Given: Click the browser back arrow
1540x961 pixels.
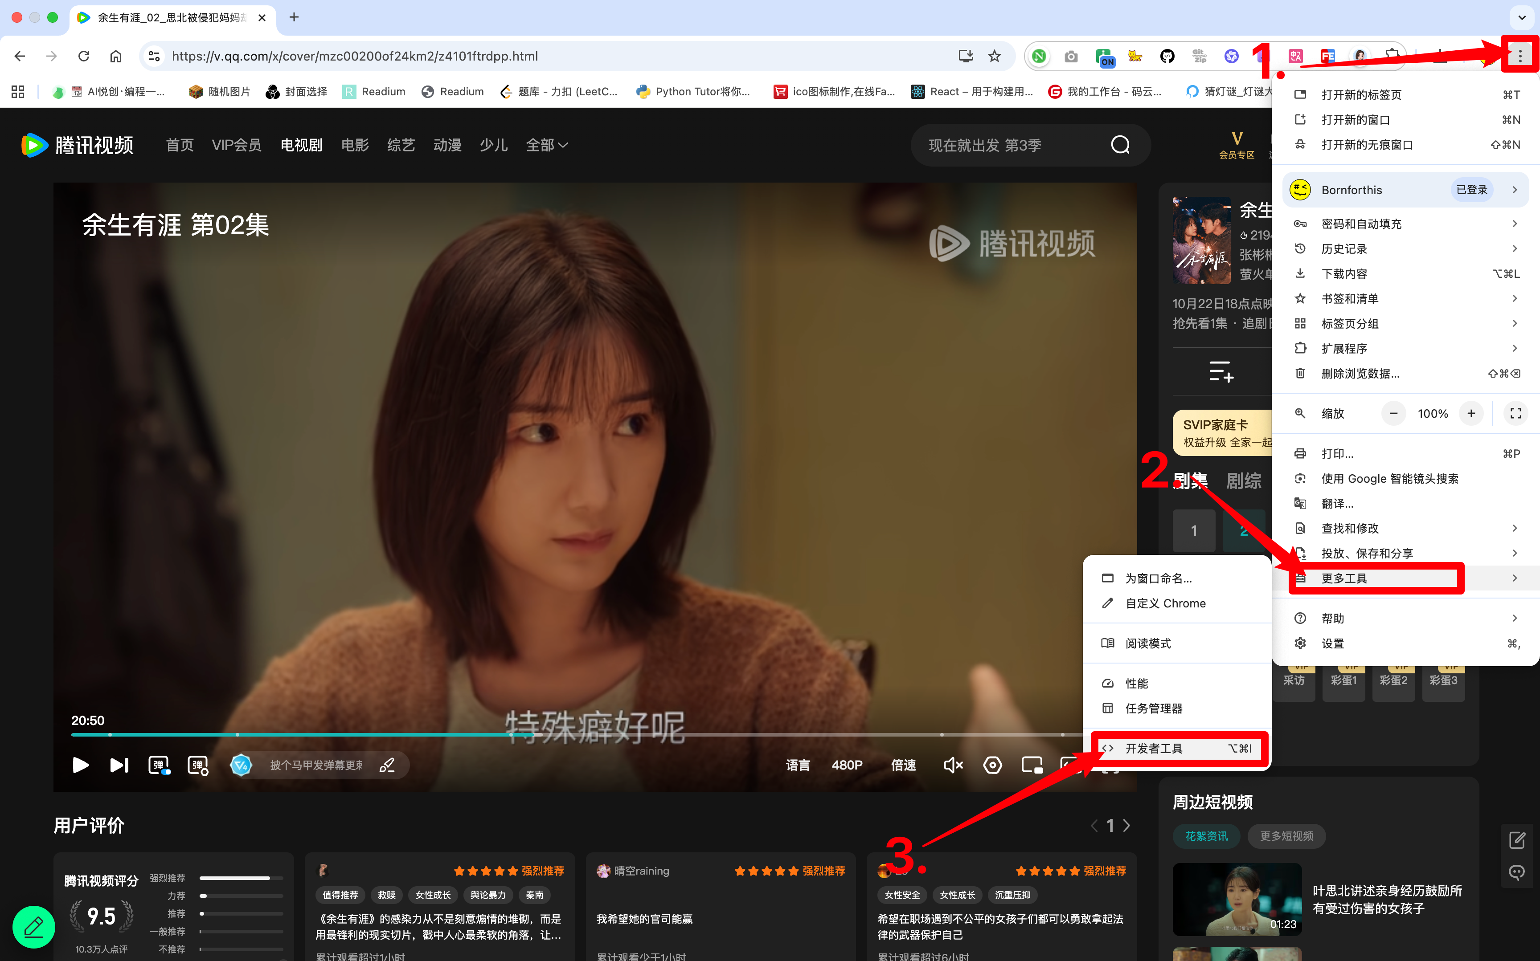Looking at the screenshot, I should pos(20,56).
